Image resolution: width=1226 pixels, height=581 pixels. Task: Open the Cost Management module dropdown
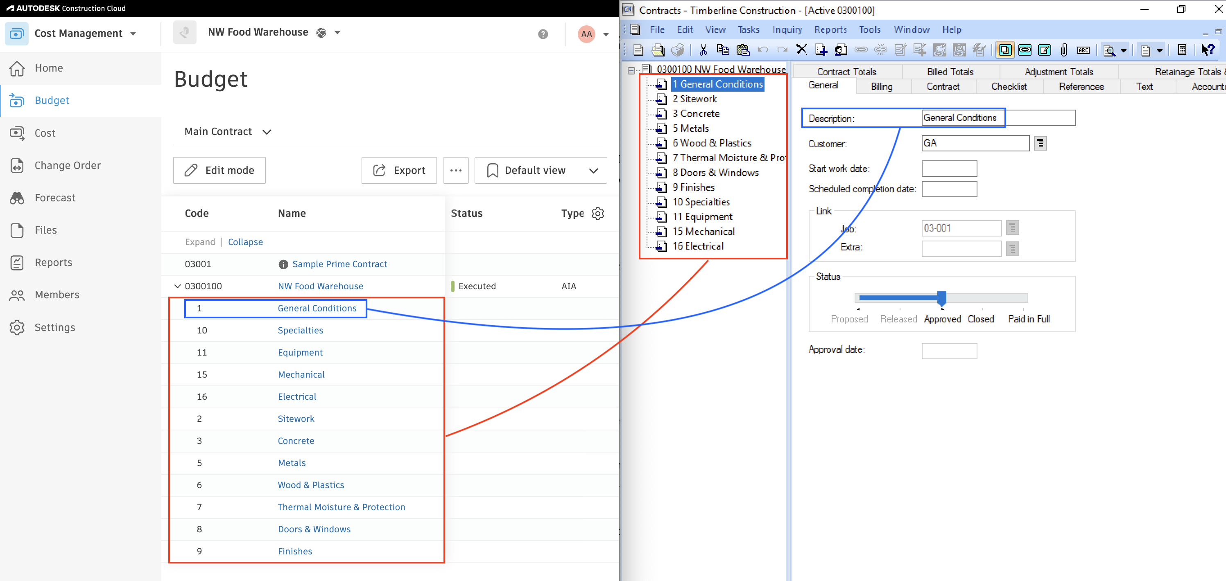133,34
